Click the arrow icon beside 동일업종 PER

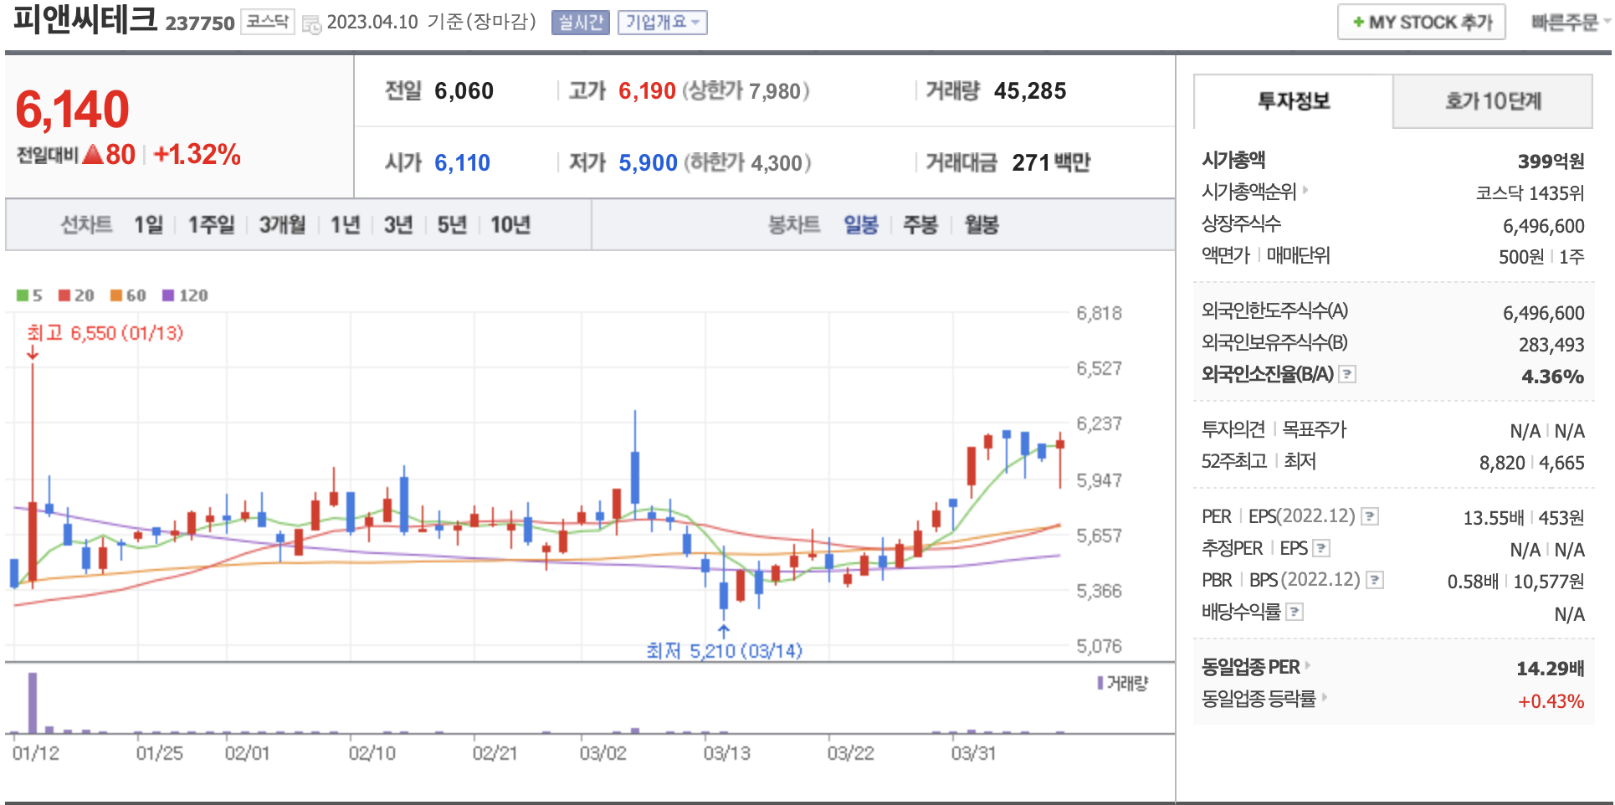[1308, 666]
